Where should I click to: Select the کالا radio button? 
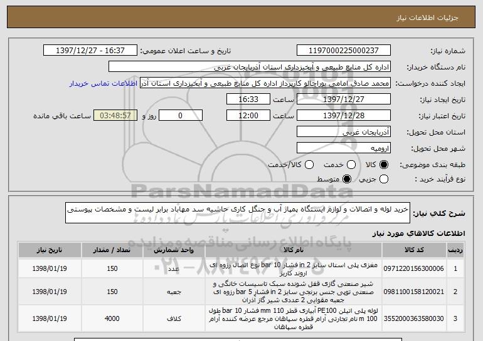pos(384,165)
